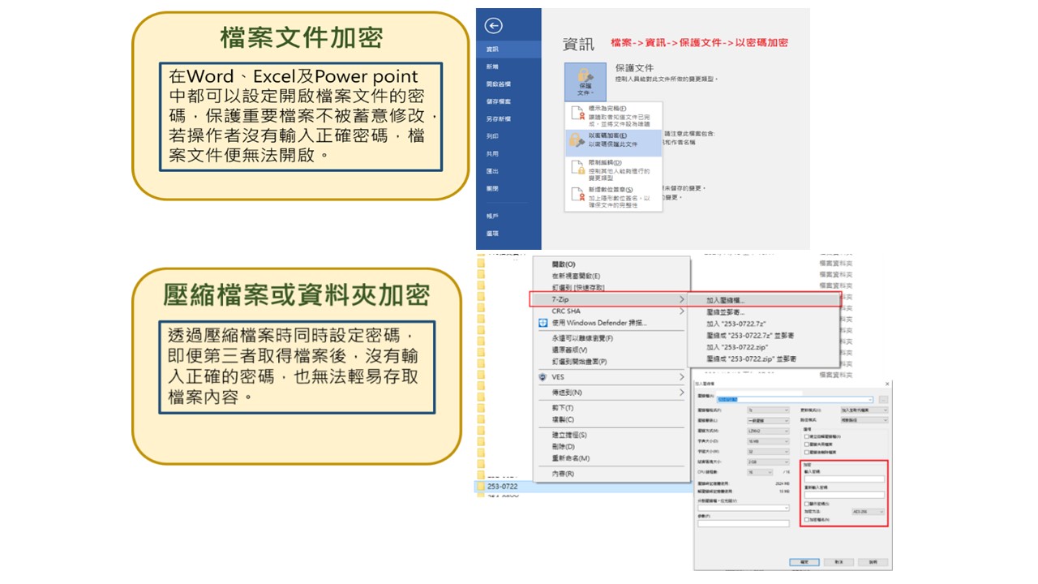This screenshot has width=1038, height=584.
Task: Click 確定 in the 7-Zip dialog
Action: pyautogui.click(x=804, y=561)
